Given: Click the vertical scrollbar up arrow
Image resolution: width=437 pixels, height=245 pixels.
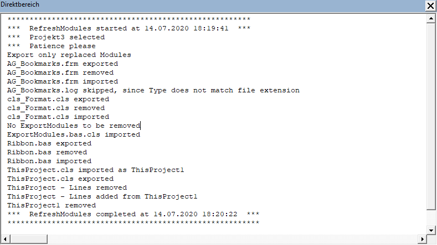Looking at the screenshot, I should (430, 19).
